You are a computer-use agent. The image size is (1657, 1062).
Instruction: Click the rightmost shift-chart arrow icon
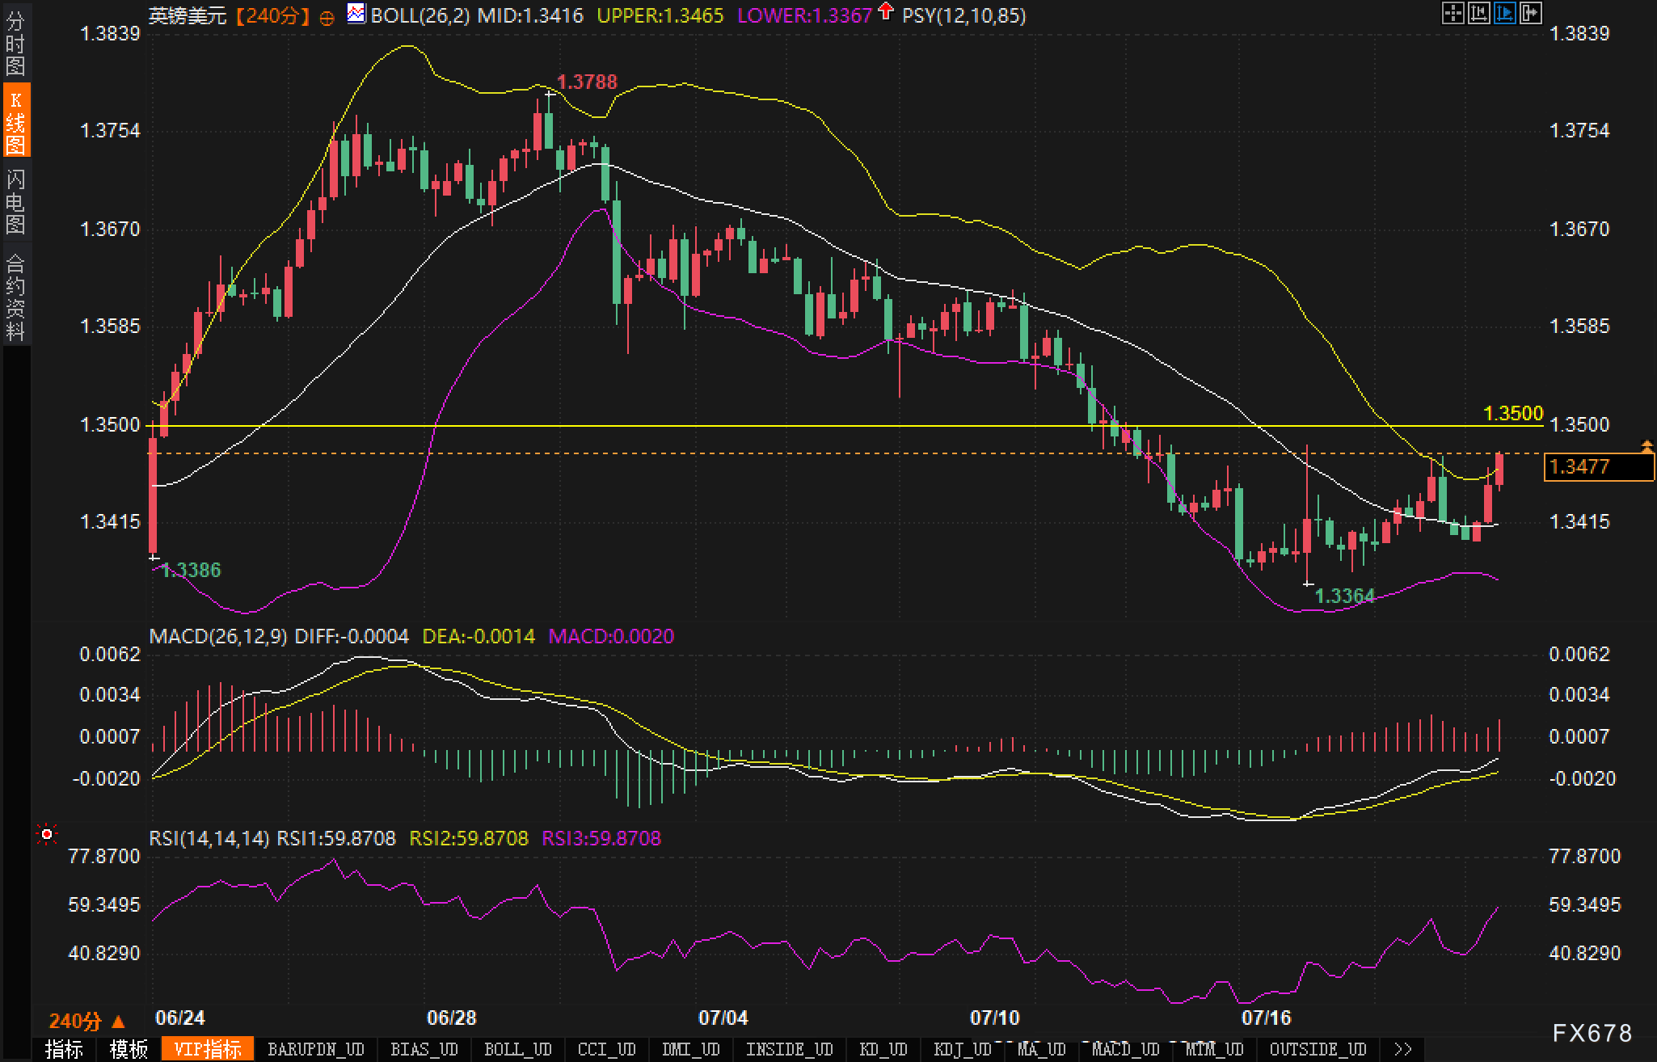(x=1530, y=13)
